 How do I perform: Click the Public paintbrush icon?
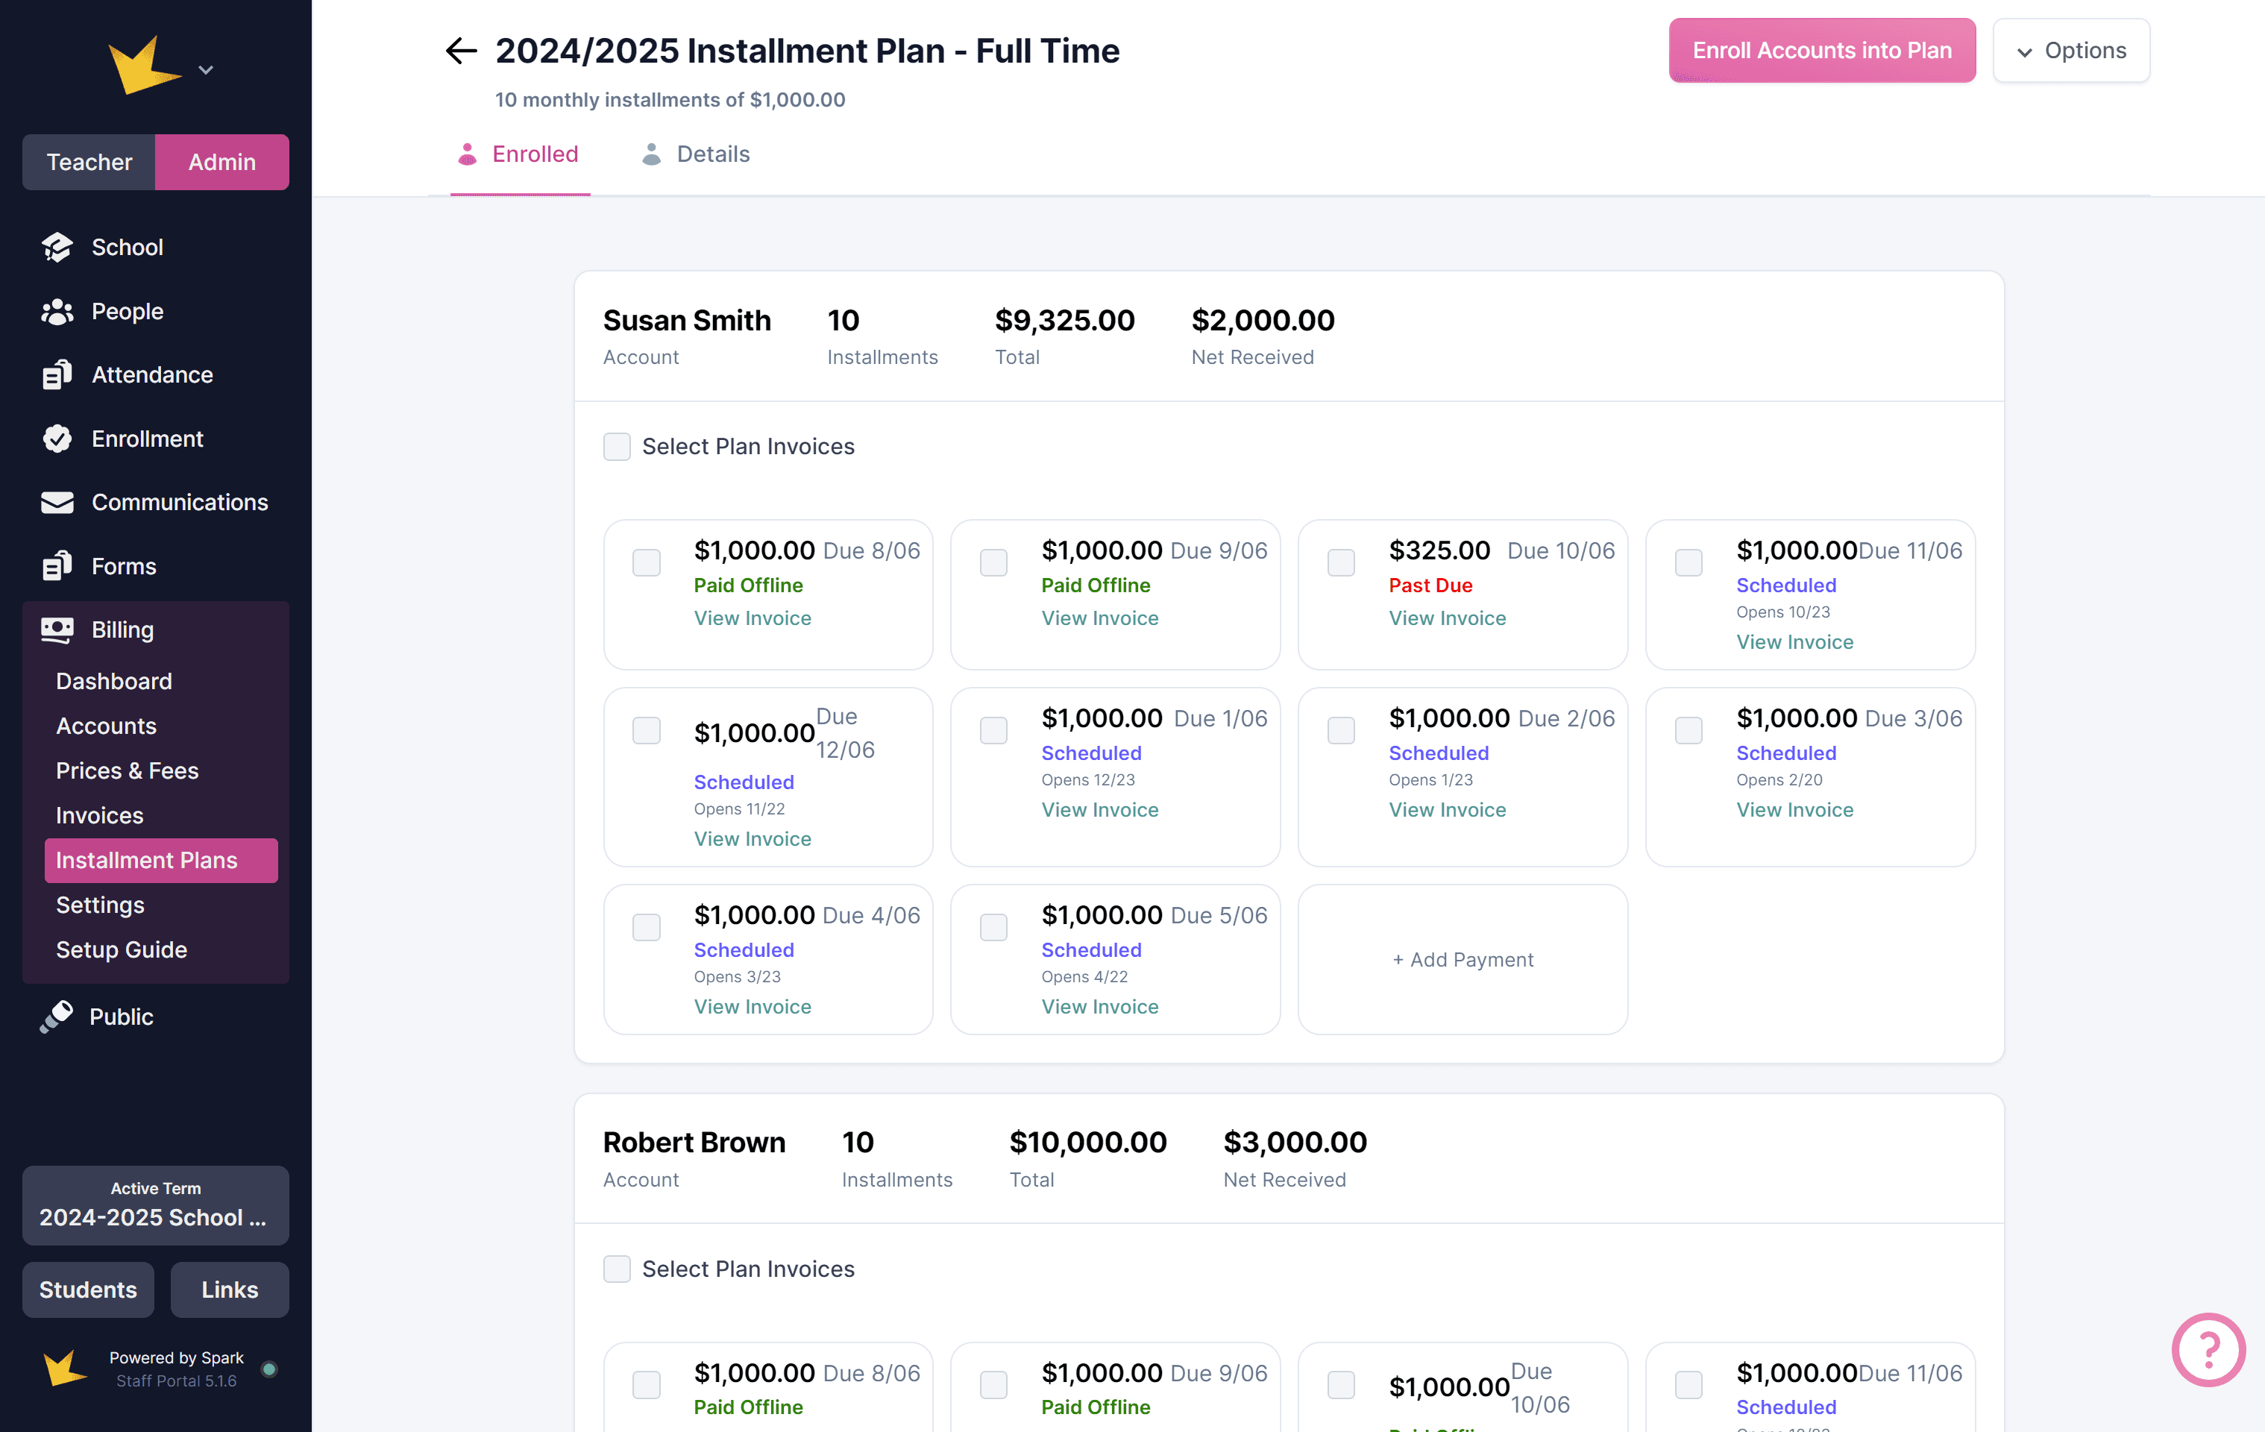coord(57,1016)
